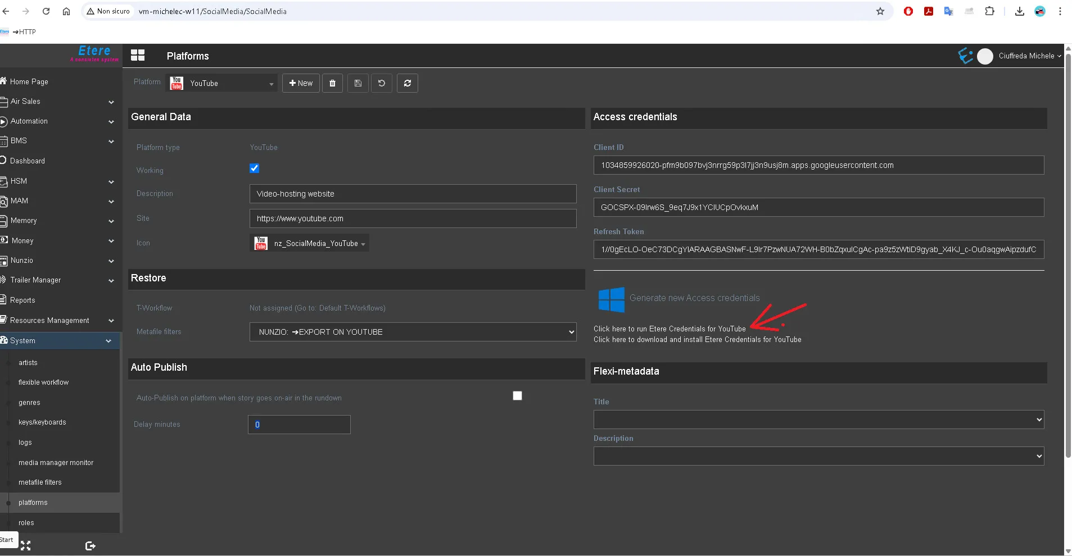This screenshot has width=1072, height=556.
Task: Open the Platform YouTube dropdown
Action: click(223, 83)
